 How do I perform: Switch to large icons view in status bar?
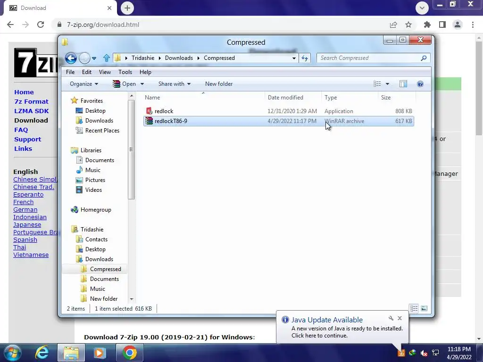(x=424, y=308)
